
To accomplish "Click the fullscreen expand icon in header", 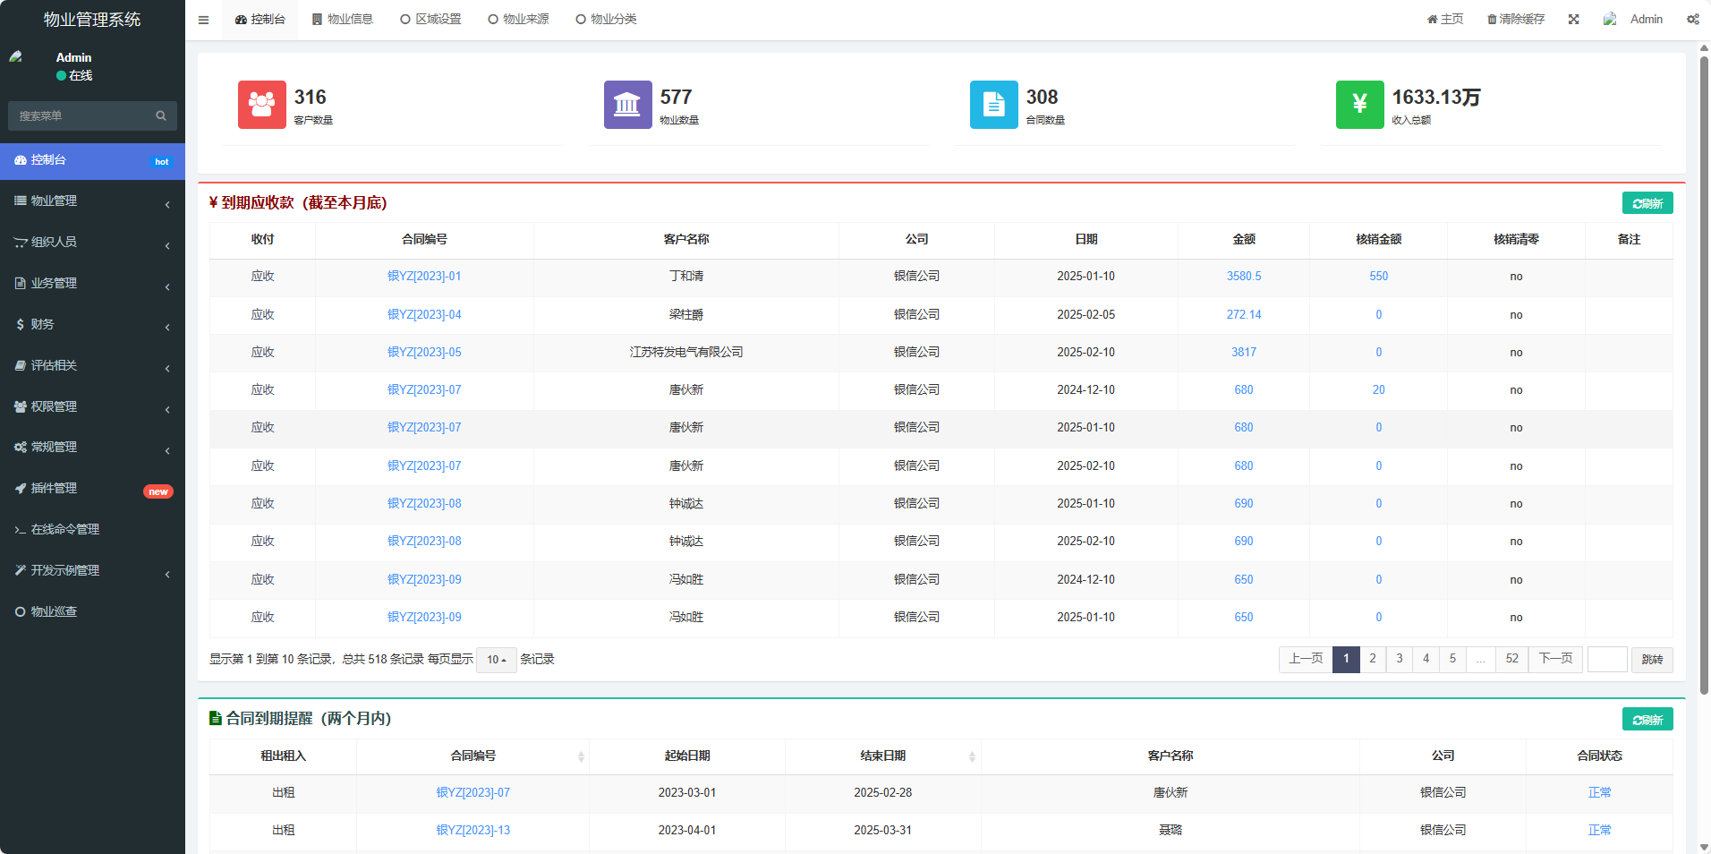I will (1573, 19).
